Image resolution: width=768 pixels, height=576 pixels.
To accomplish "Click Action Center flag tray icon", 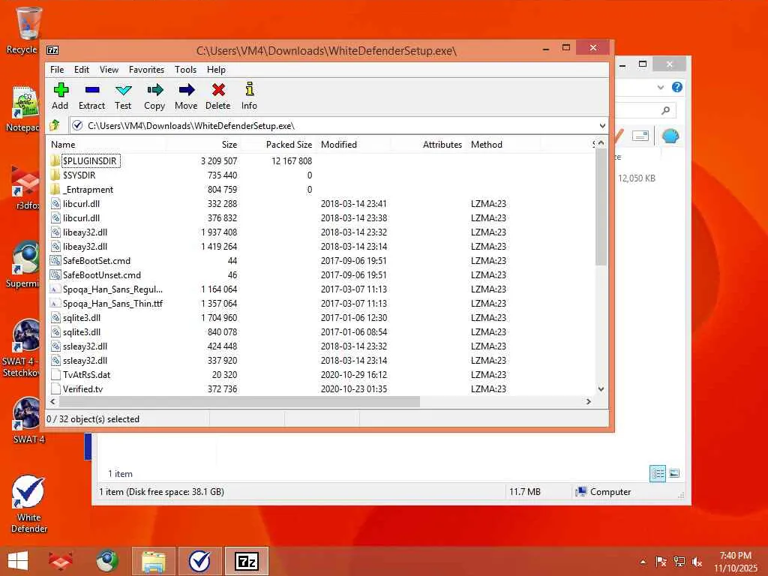I will point(661,562).
